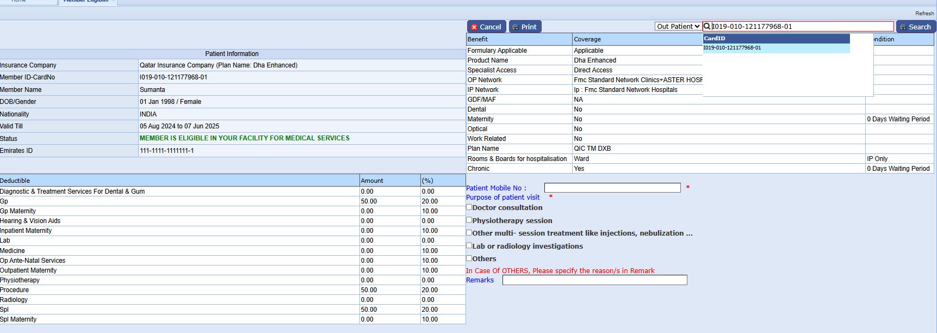
Task: Check the Doctor consultation checkbox
Action: pos(469,207)
